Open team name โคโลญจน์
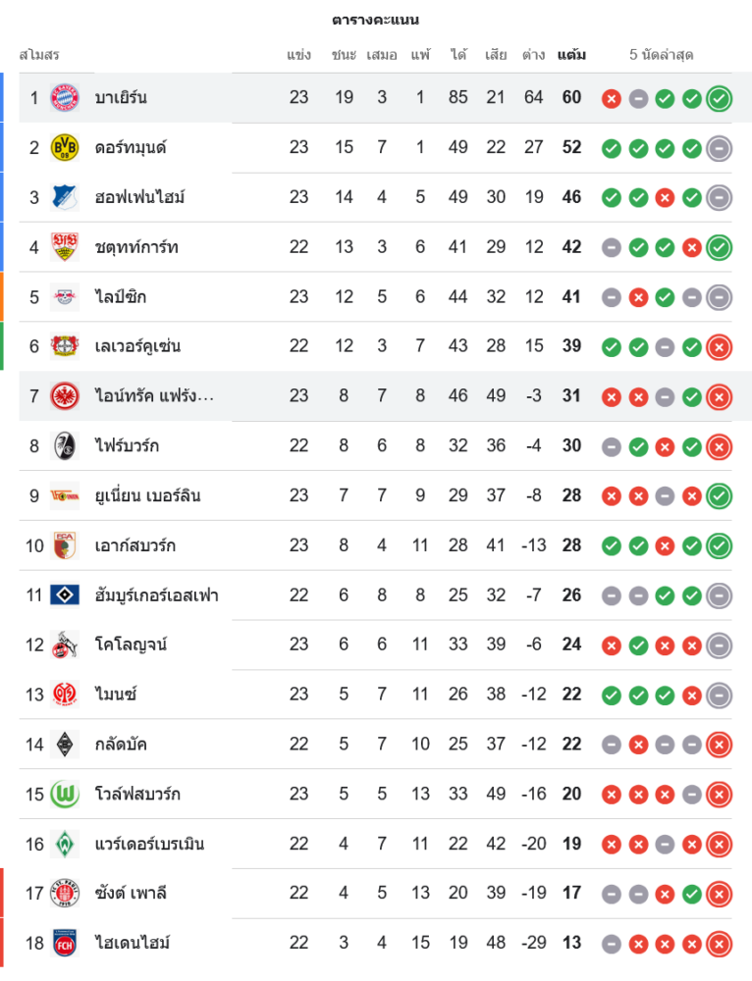752x981 pixels. pyautogui.click(x=131, y=645)
